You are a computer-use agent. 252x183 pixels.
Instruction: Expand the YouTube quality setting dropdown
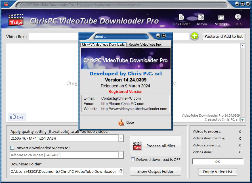(x=121, y=138)
